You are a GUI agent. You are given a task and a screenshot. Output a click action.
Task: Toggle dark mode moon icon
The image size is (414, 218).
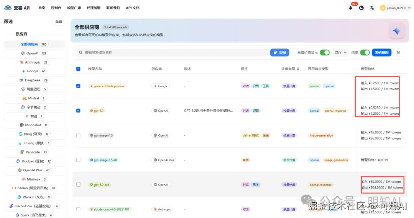361,8
